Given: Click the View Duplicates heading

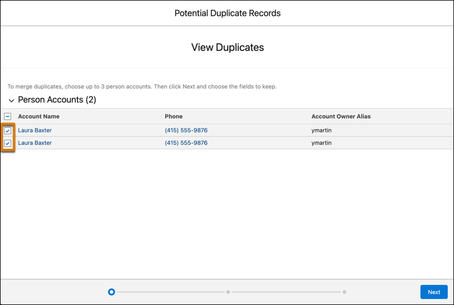Looking at the screenshot, I should [227, 48].
